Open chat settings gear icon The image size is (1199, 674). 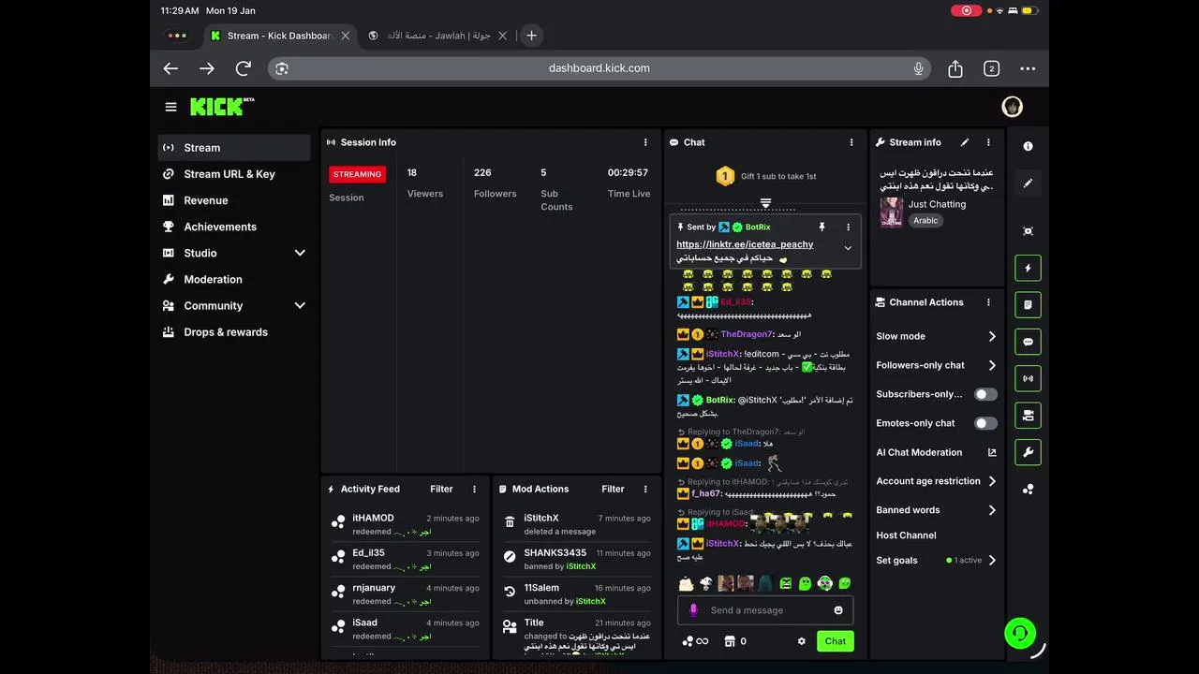click(x=801, y=641)
